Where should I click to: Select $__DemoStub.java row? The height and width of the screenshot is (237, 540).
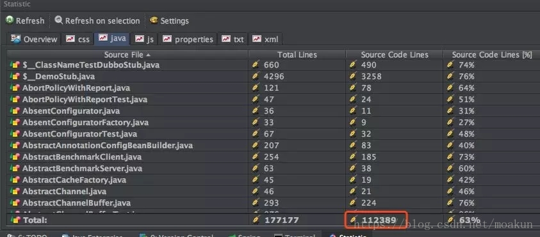274,76
